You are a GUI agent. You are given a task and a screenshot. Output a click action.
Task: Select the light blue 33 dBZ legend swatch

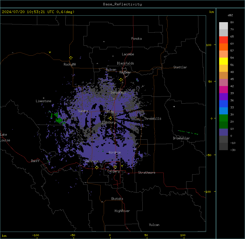tap(223, 111)
